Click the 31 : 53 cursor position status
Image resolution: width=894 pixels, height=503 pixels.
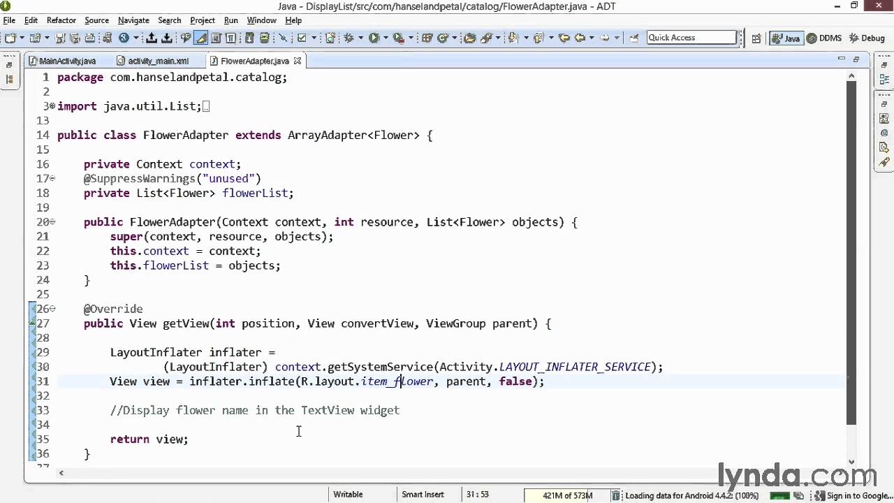pos(477,495)
